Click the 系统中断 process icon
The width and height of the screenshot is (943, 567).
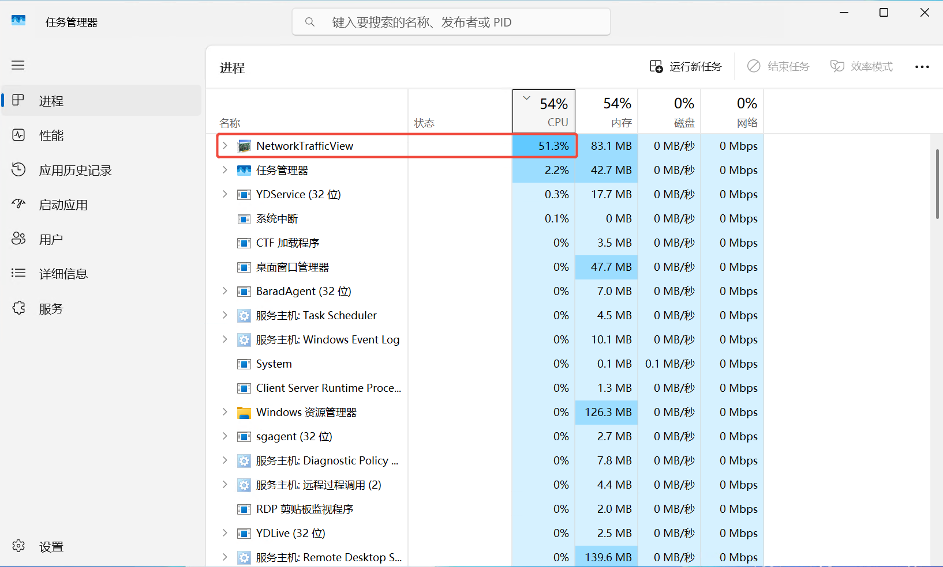[244, 219]
